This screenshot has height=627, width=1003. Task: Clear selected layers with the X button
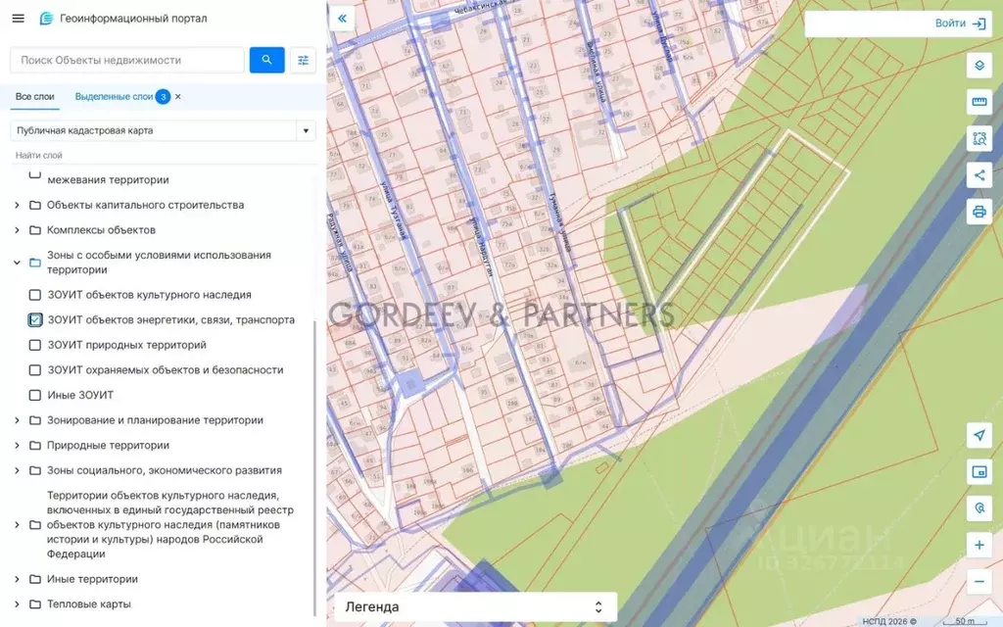178,97
